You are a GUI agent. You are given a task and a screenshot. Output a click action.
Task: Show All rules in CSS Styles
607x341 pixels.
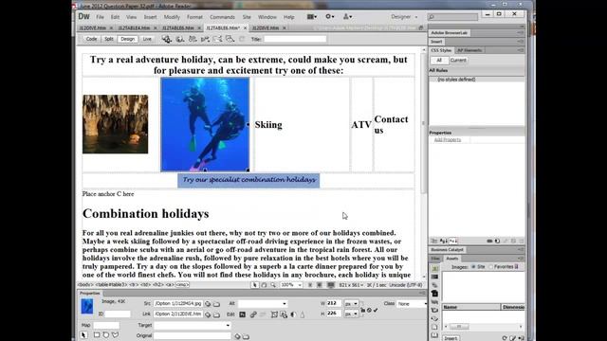[x=439, y=61]
